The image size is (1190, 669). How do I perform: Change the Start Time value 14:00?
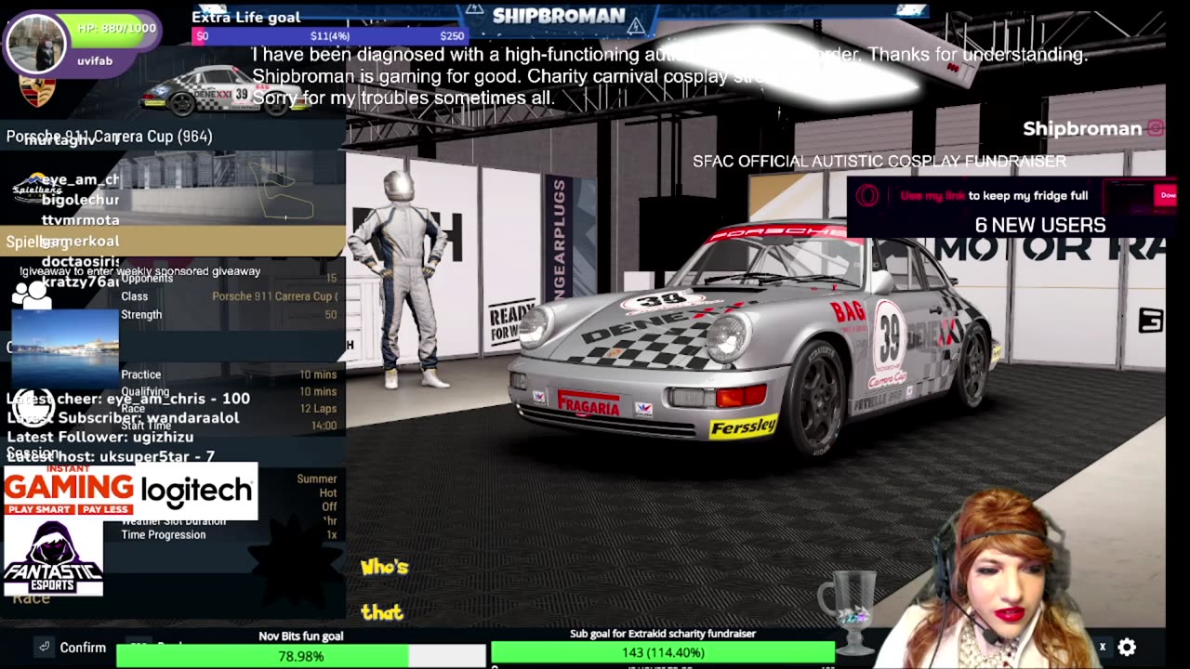coord(324,426)
